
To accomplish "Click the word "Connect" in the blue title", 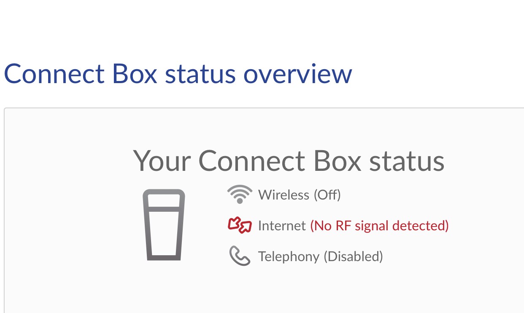I will click(x=54, y=73).
